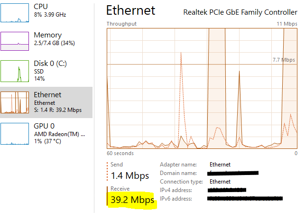Screen dimensions: 305x221
Task: Click the Ethernet mini graph thumbnail
Action: (x=14, y=102)
